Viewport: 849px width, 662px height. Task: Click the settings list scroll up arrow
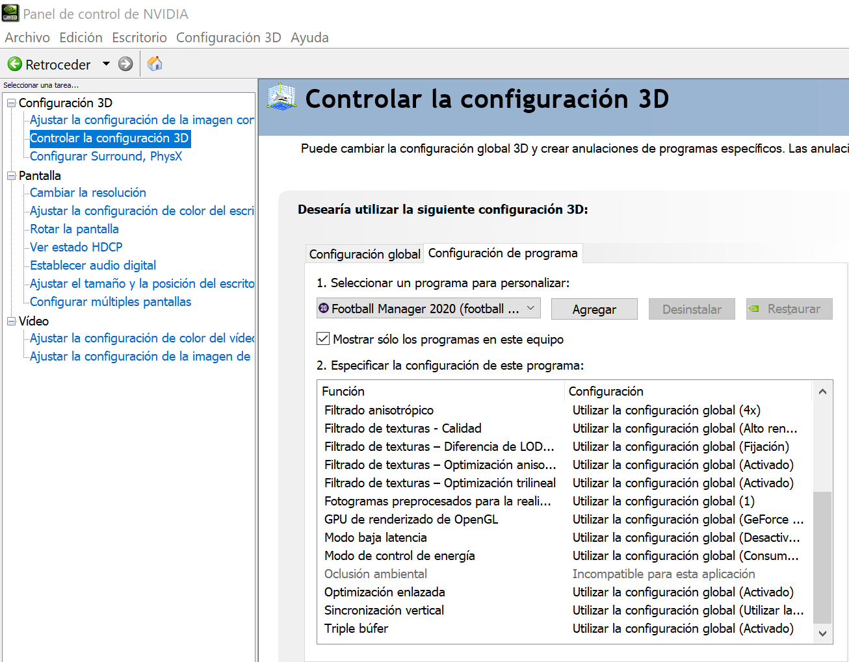coord(822,391)
